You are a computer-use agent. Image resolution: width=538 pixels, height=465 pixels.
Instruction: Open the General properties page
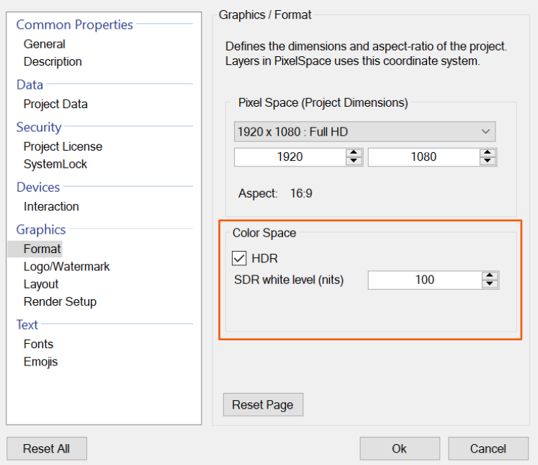pos(44,44)
